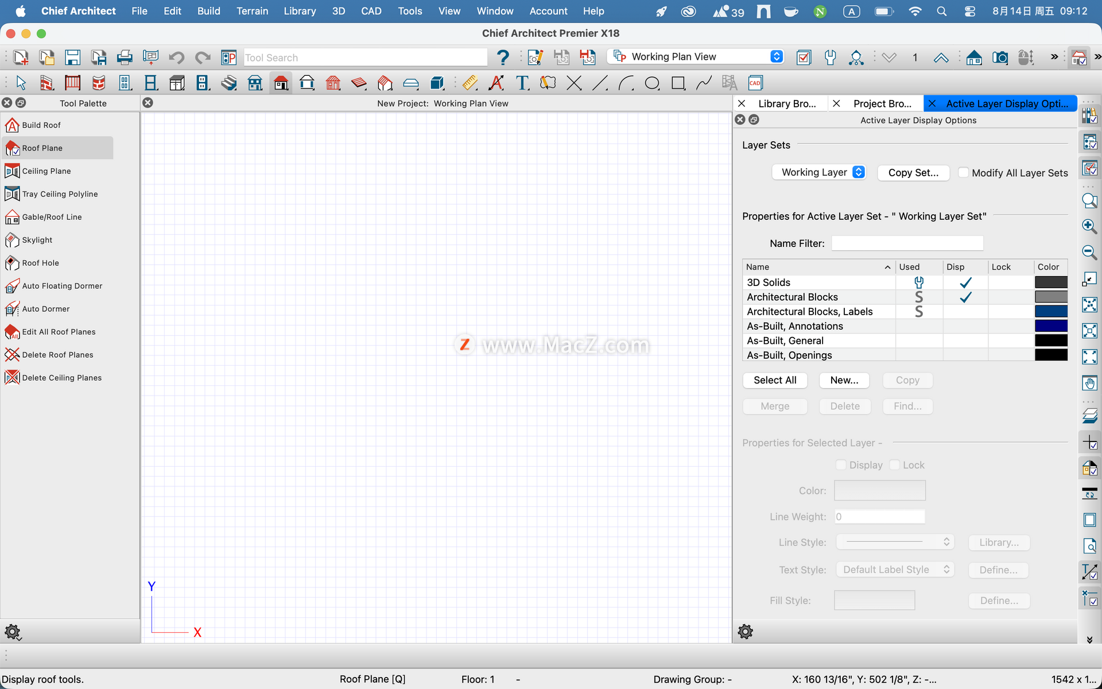The height and width of the screenshot is (689, 1102).
Task: Toggle Disp checkmark for 3D Solids
Action: [965, 282]
